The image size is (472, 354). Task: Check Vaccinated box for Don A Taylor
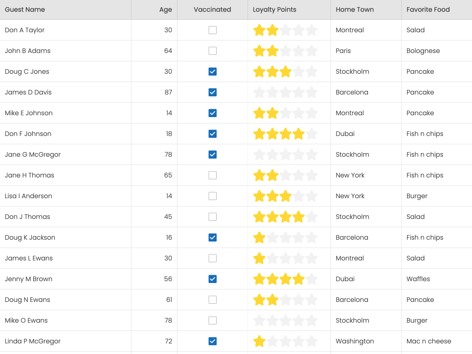tap(212, 30)
